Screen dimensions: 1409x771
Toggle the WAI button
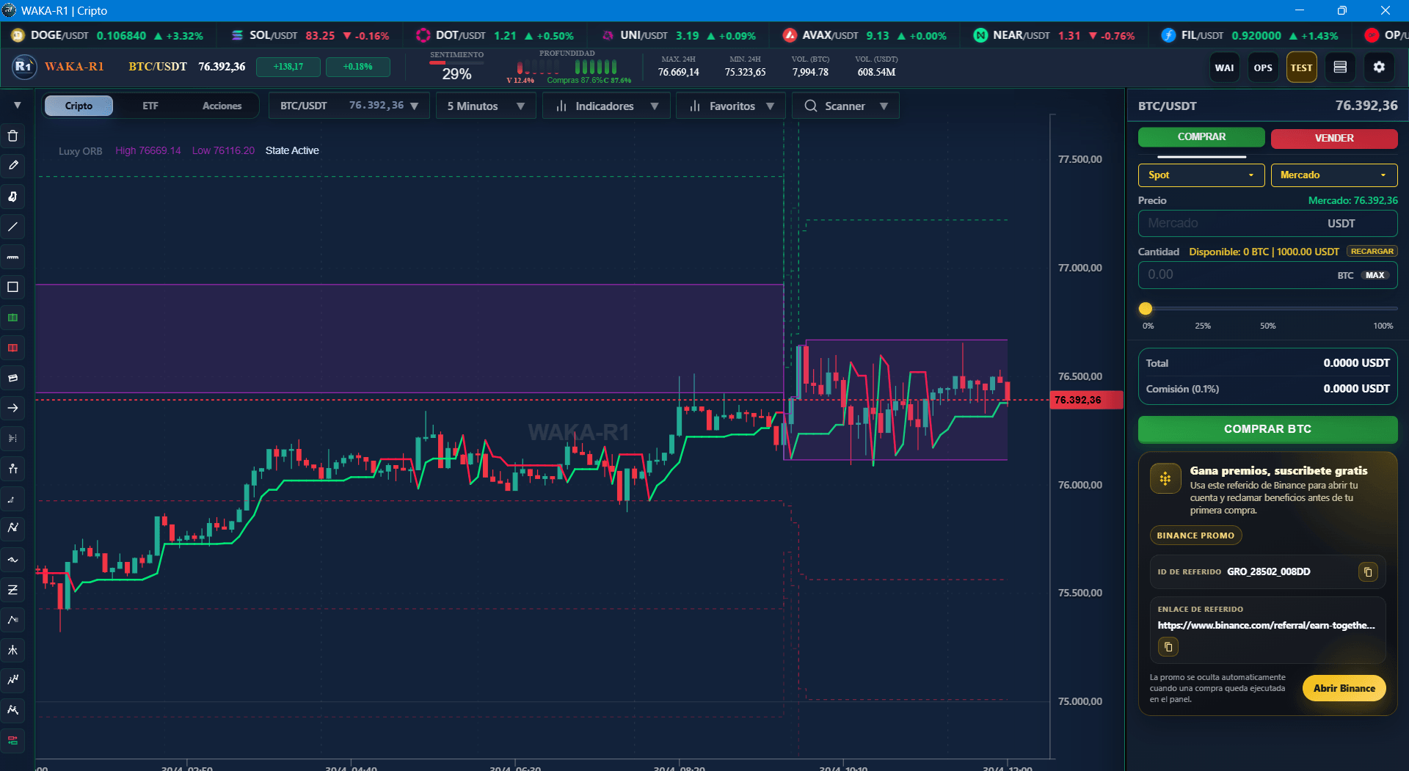(1224, 67)
